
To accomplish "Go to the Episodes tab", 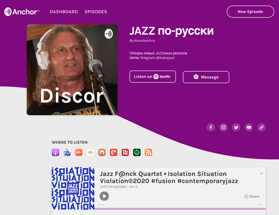I will (96, 12).
